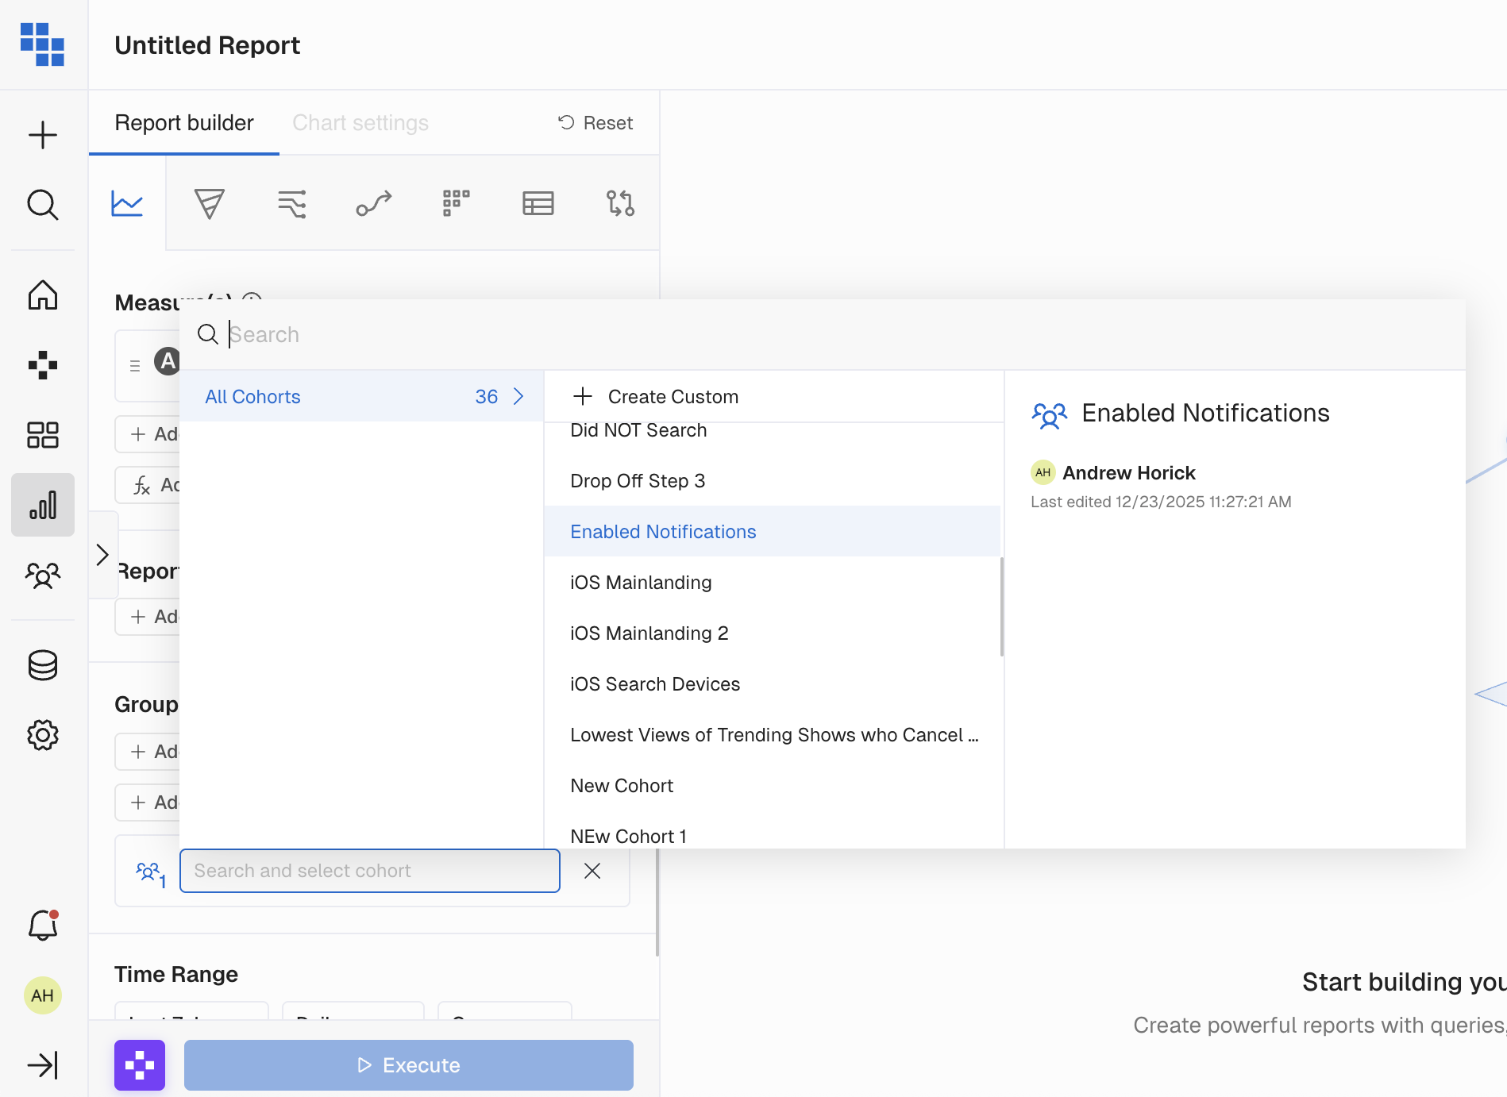The width and height of the screenshot is (1507, 1097).
Task: Click the app logo grid icon
Action: (x=42, y=44)
